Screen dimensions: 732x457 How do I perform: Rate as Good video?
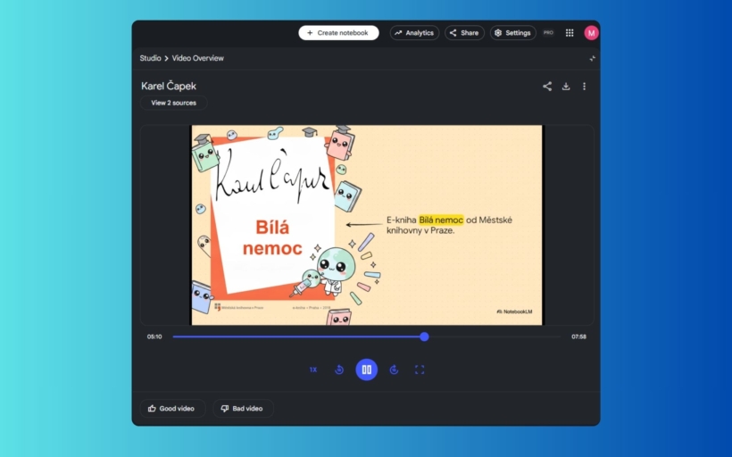(x=172, y=409)
